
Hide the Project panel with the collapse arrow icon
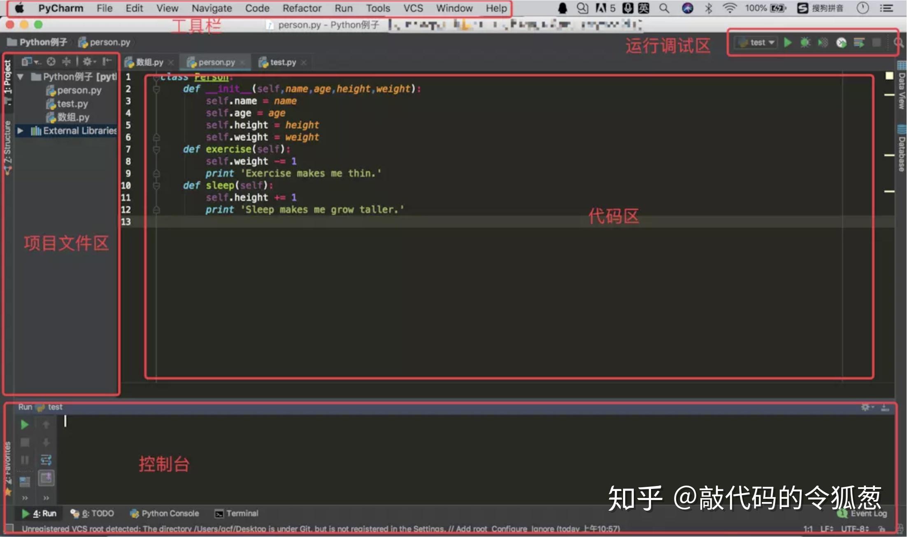coord(107,62)
